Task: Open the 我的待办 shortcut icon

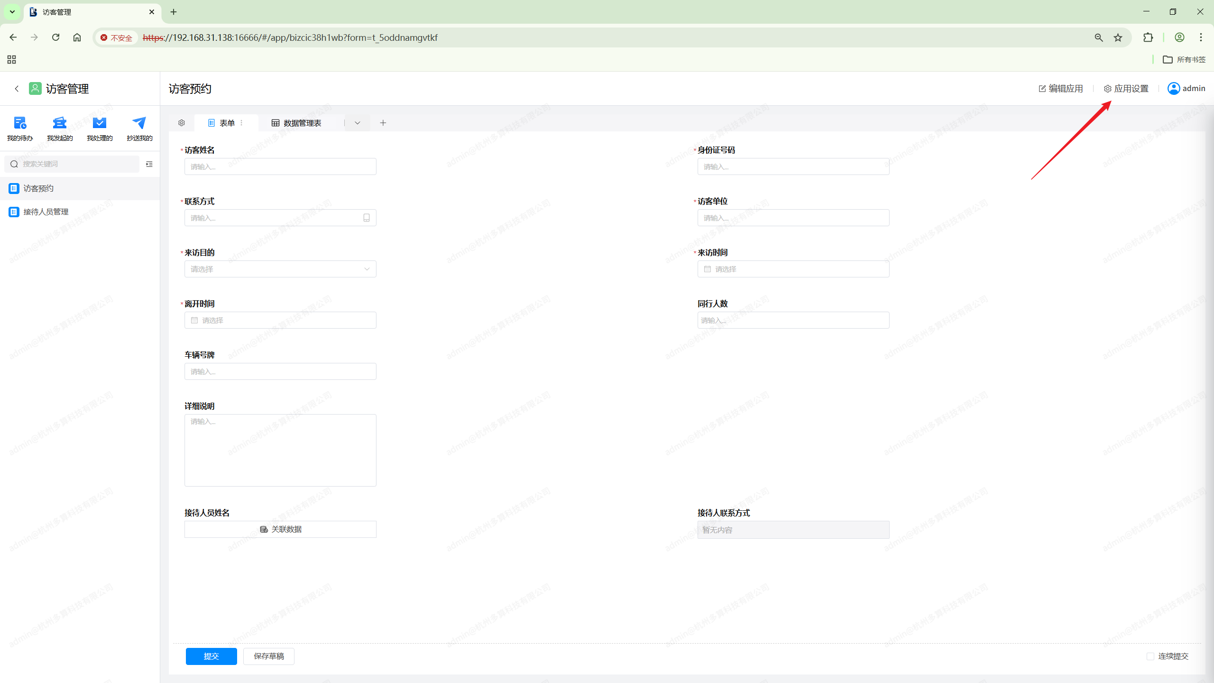Action: pyautogui.click(x=20, y=124)
